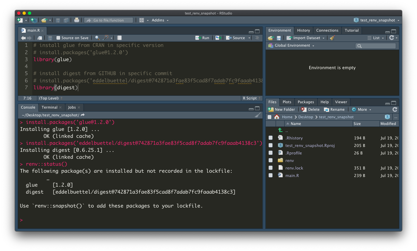This screenshot has width=417, height=251.
Task: Go up to the parent directory
Action: (x=280, y=130)
